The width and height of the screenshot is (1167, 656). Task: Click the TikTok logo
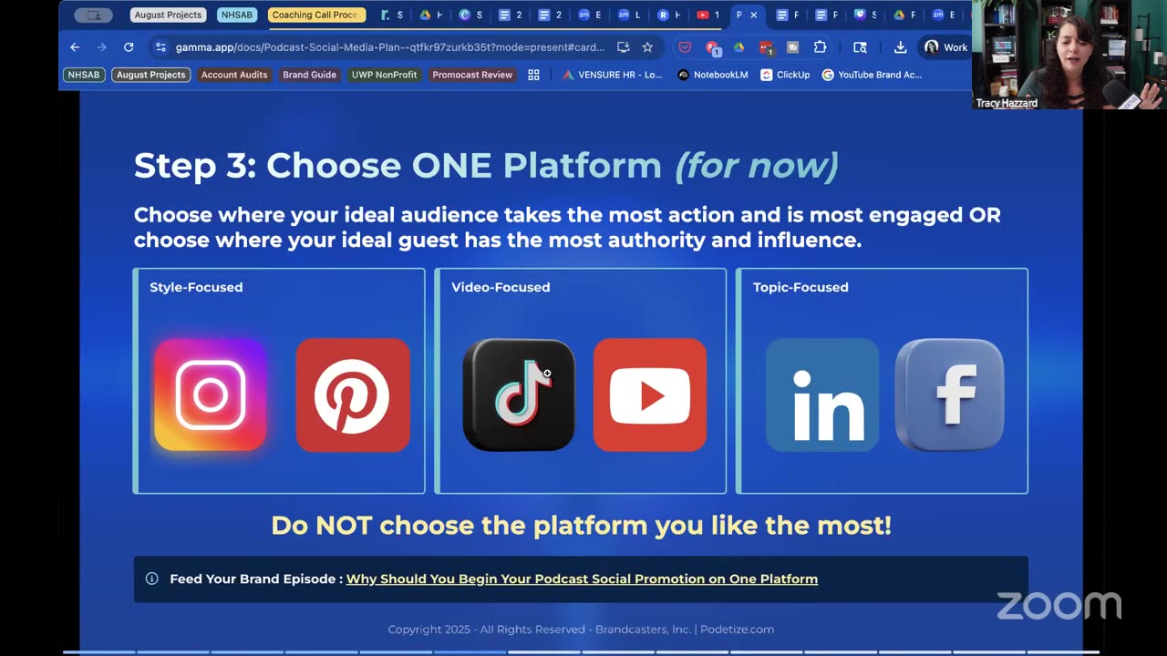(519, 395)
